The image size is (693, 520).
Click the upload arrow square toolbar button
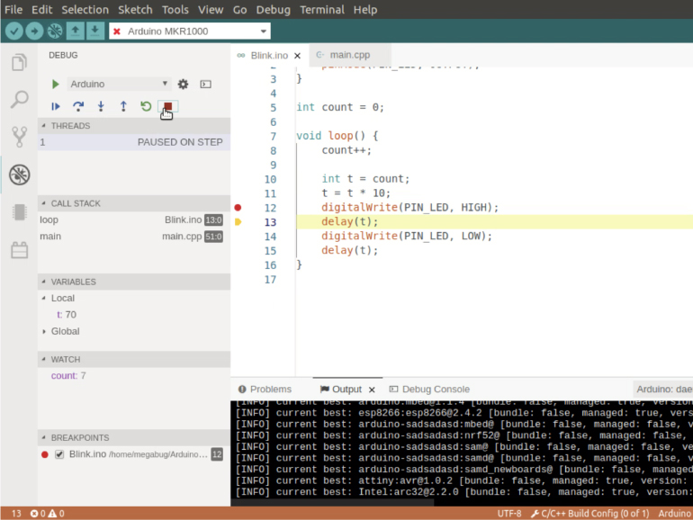pos(75,31)
